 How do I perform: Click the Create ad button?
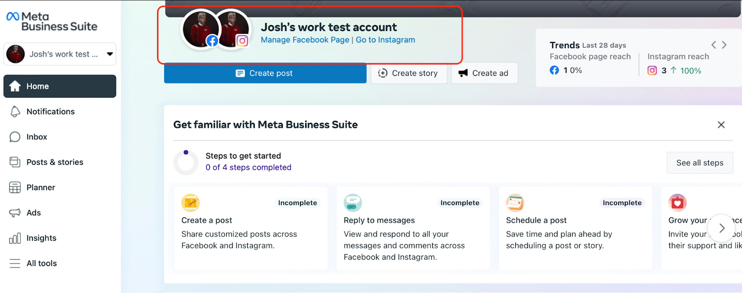[484, 73]
